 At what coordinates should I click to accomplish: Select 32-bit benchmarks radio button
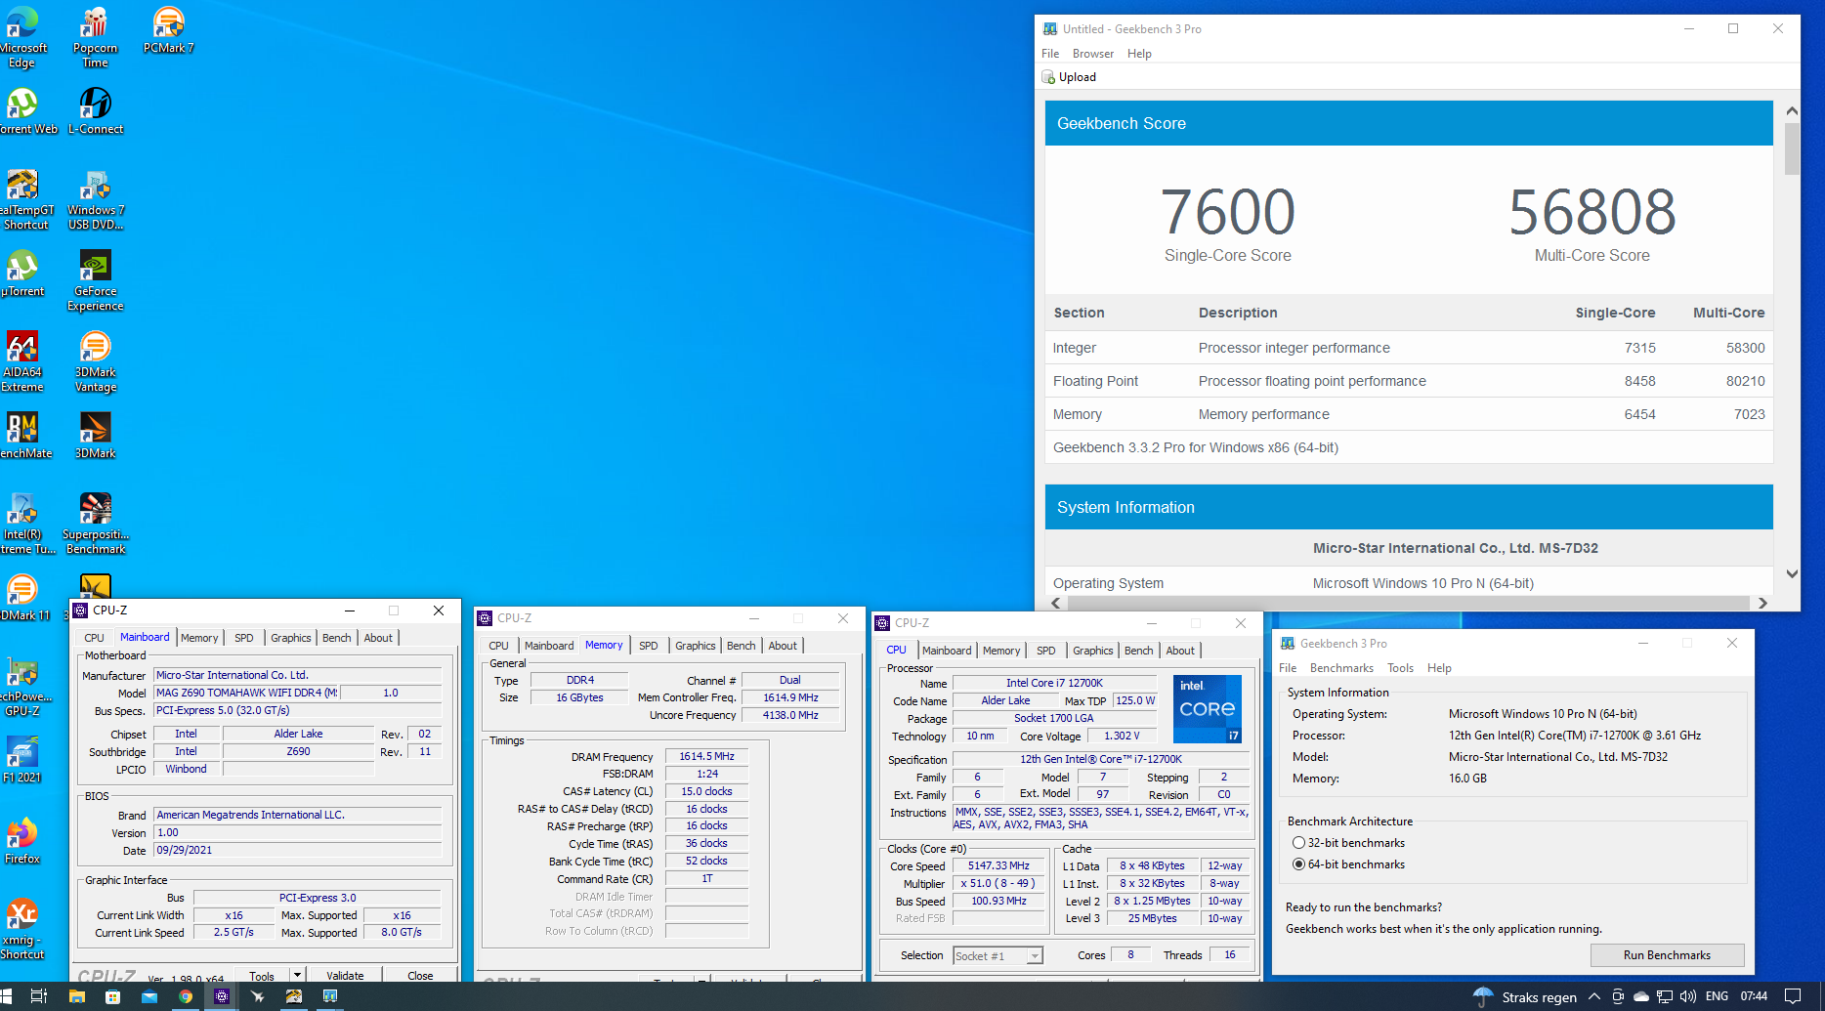1298,843
